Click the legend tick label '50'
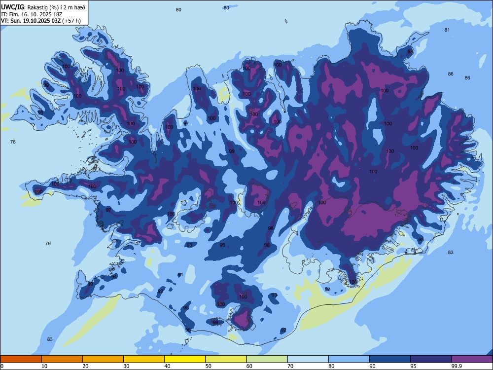Image resolution: width=493 pixels, height=370 pixels. [209, 366]
